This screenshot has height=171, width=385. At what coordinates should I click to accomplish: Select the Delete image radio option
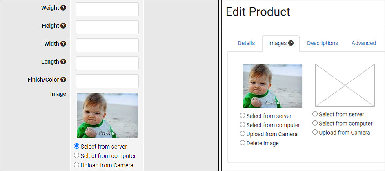243,143
